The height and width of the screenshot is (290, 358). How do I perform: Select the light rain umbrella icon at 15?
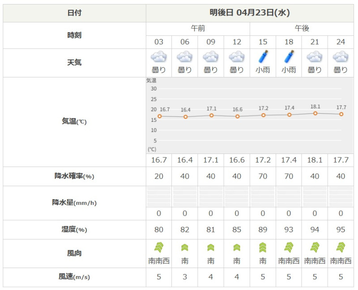coord(263,57)
